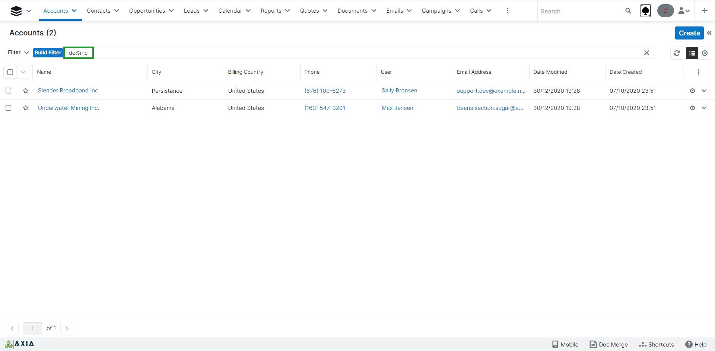The height and width of the screenshot is (351, 715).
Task: Open the notifications badge showing 2
Action: [665, 11]
